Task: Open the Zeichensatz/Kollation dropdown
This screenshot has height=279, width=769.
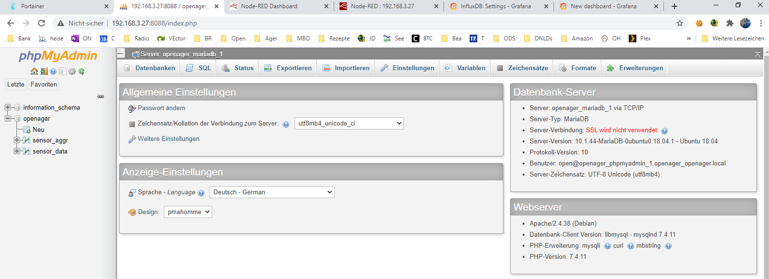Action: click(x=349, y=124)
